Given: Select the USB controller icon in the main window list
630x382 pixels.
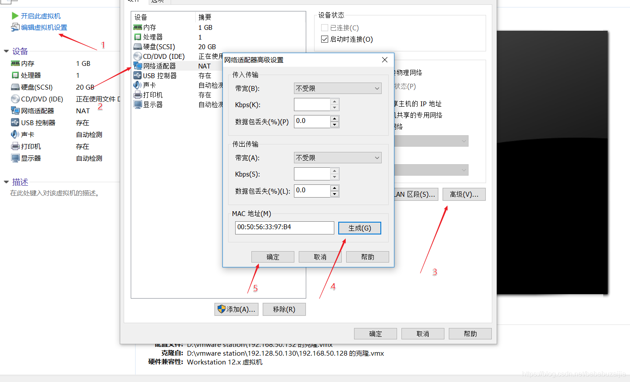Looking at the screenshot, I should pyautogui.click(x=15, y=123).
